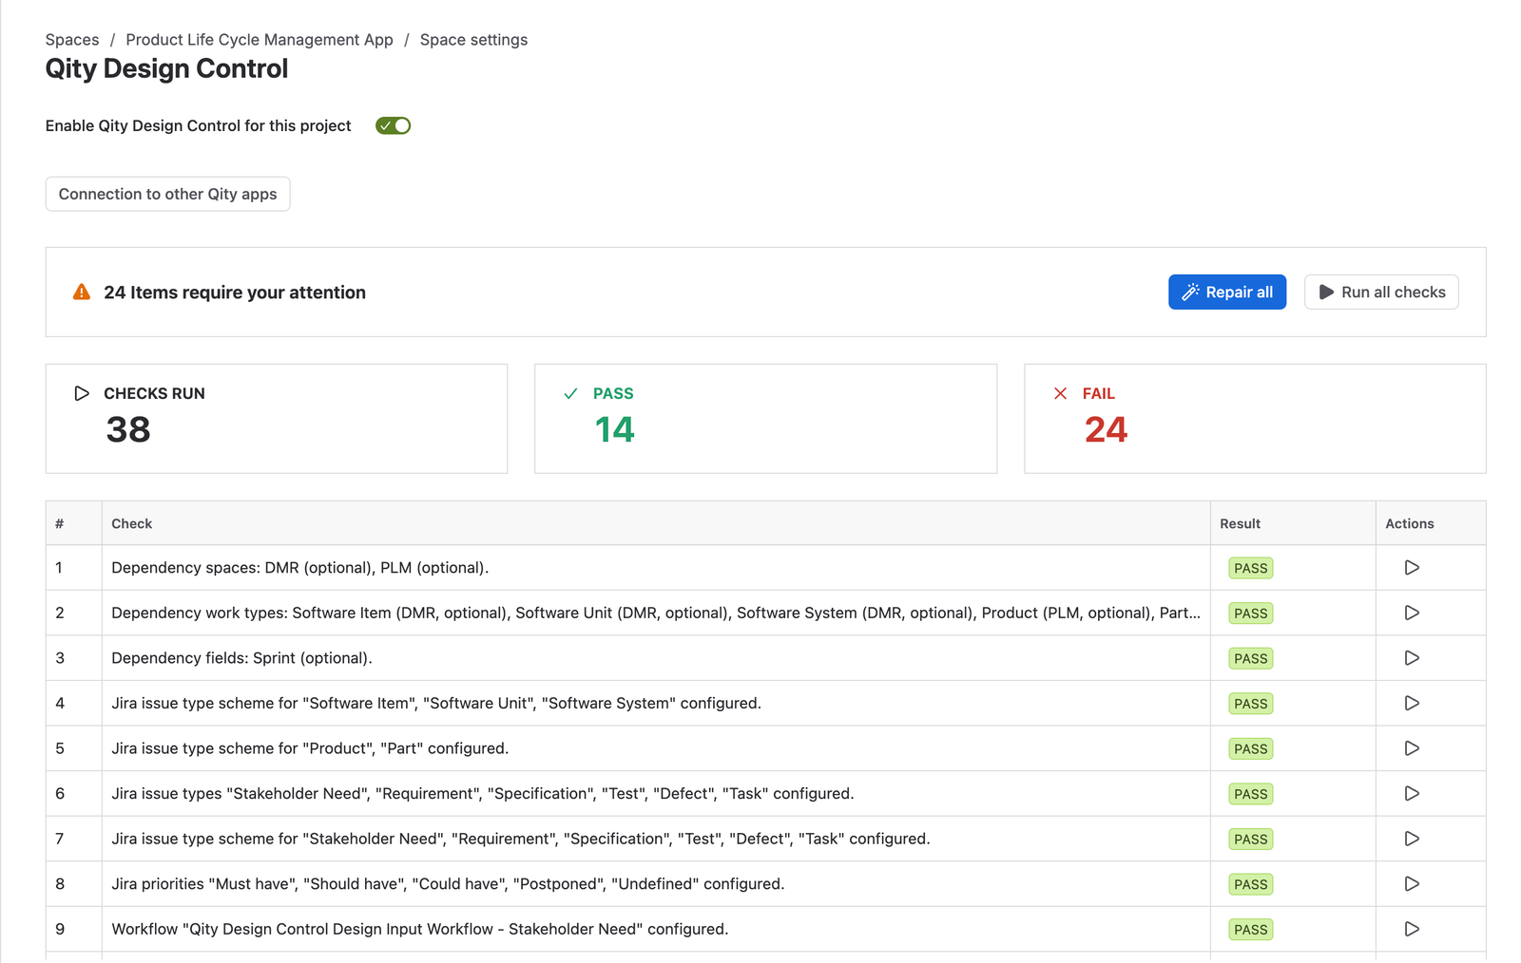Run check 9 Design Input Workflow play icon
Screen dimensions: 1521x963
(x=1412, y=929)
